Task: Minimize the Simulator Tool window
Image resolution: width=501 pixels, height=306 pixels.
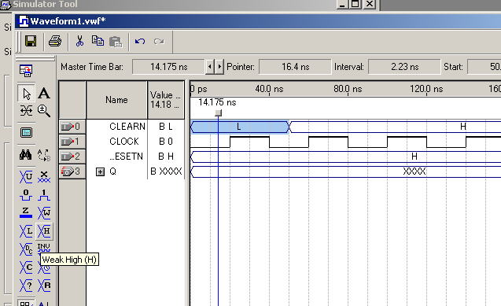Action: [x=342, y=4]
